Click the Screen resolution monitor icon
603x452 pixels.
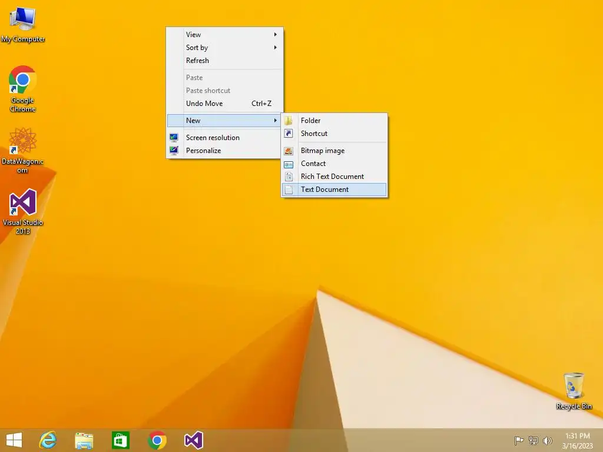174,137
